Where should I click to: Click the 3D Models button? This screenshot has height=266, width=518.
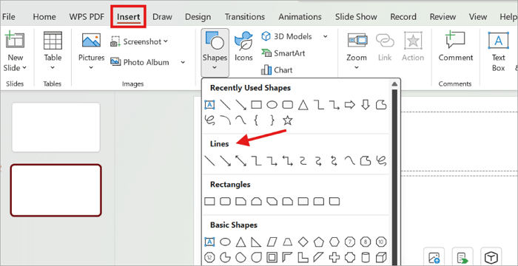pyautogui.click(x=286, y=36)
